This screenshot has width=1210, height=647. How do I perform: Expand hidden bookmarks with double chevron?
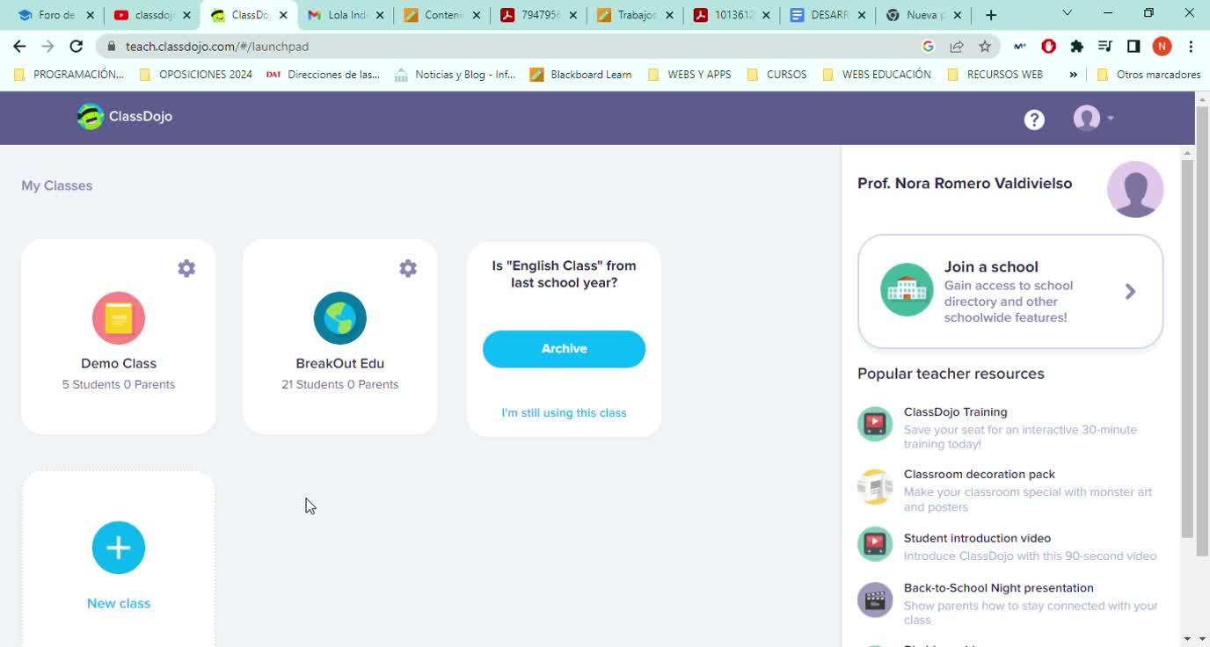click(x=1073, y=75)
